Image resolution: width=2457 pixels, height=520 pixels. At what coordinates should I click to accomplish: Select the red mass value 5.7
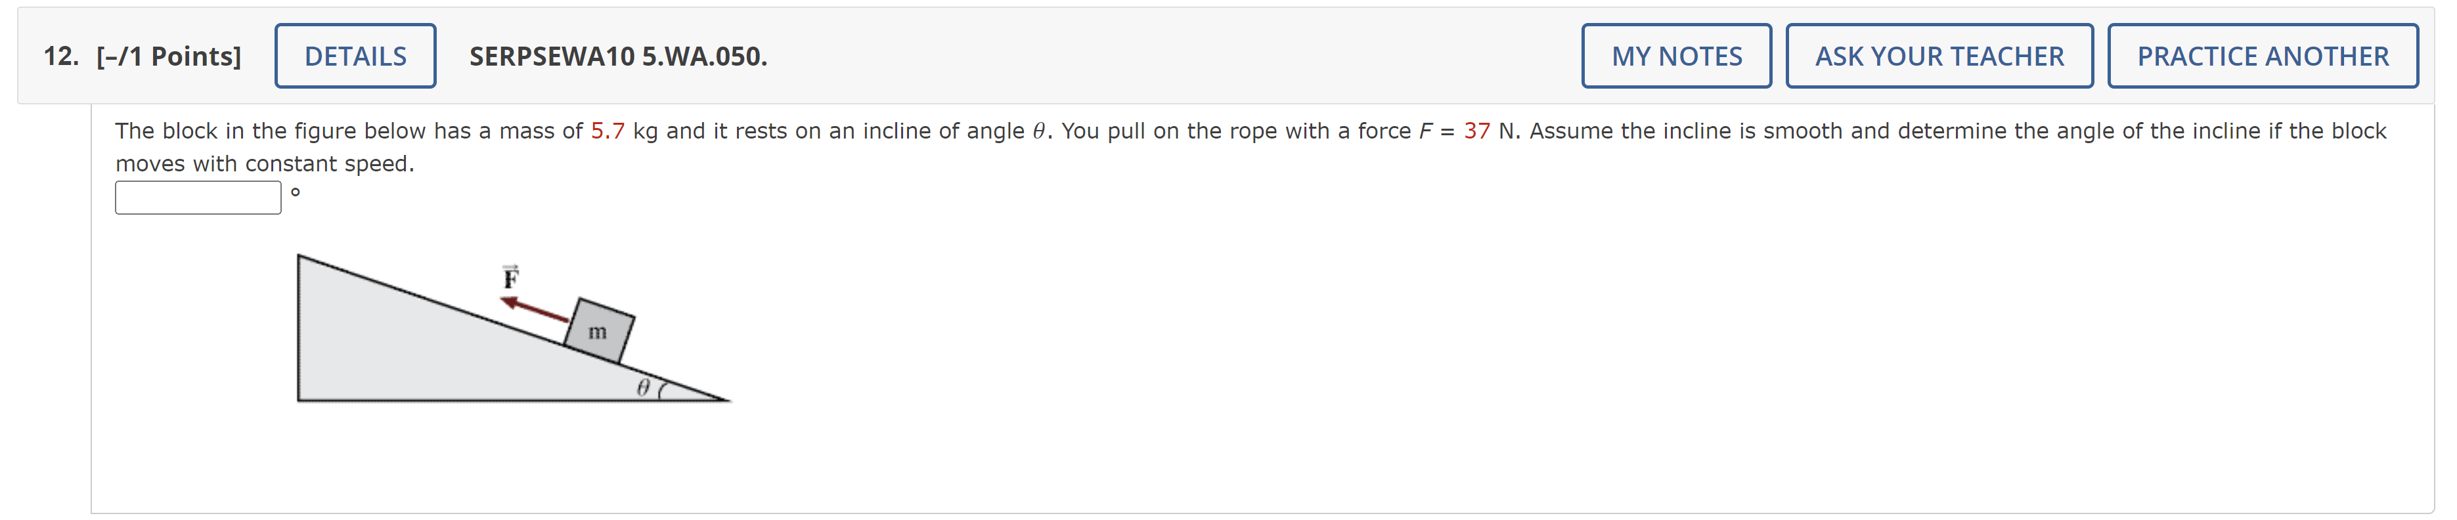click(x=608, y=131)
